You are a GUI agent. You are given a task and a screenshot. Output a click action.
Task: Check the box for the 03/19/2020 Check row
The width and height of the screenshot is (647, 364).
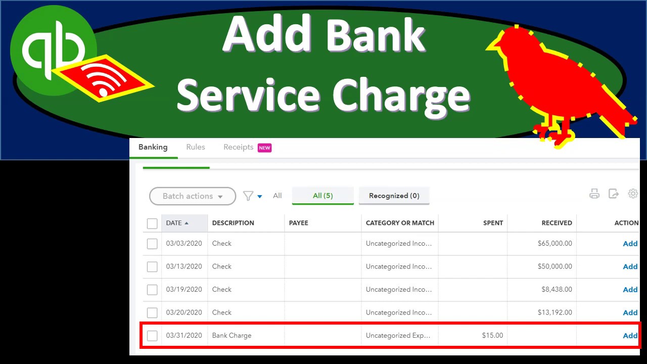(152, 290)
